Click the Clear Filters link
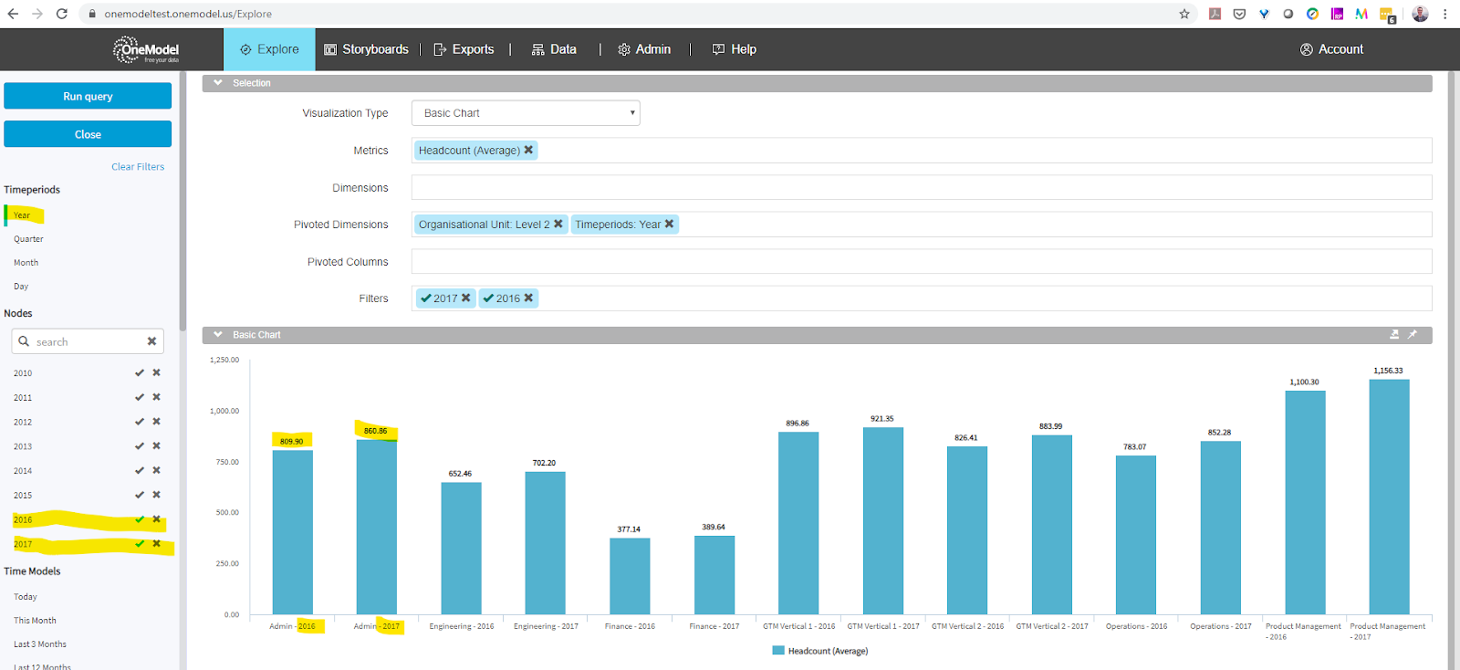The width and height of the screenshot is (1460, 670). pos(138,167)
